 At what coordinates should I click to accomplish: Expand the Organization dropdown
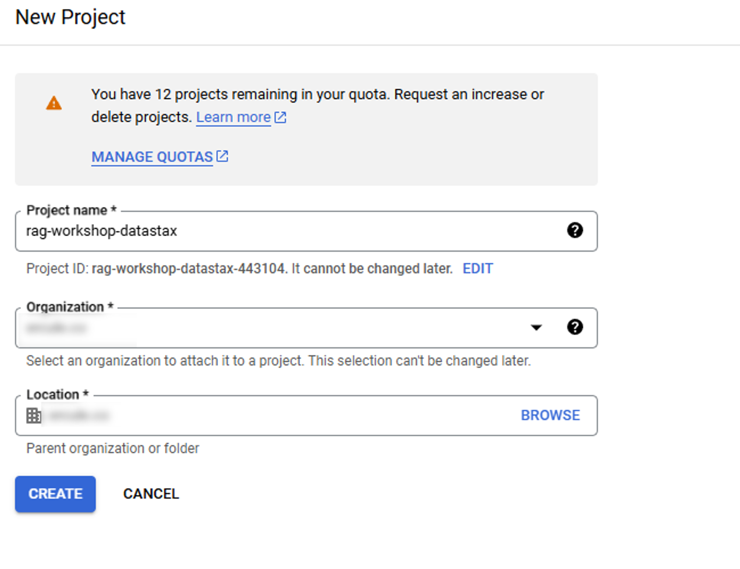536,326
